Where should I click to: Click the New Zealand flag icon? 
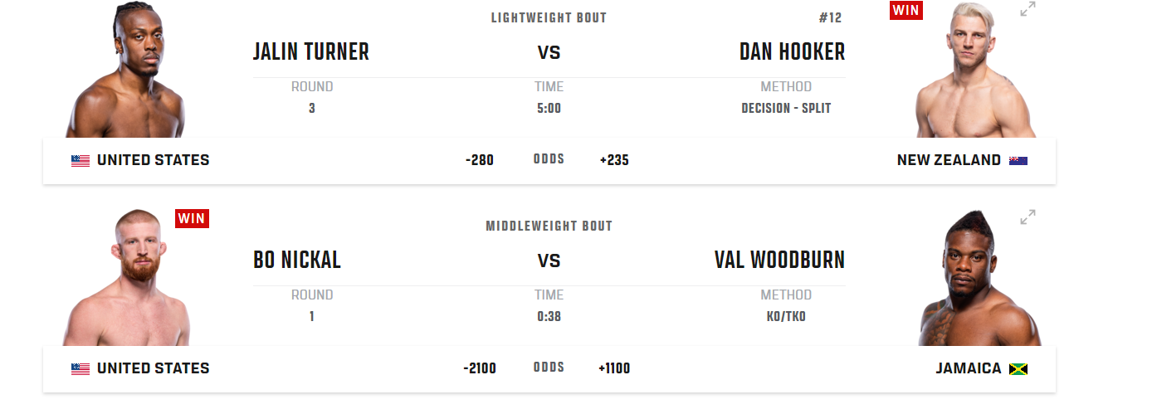tap(1018, 161)
